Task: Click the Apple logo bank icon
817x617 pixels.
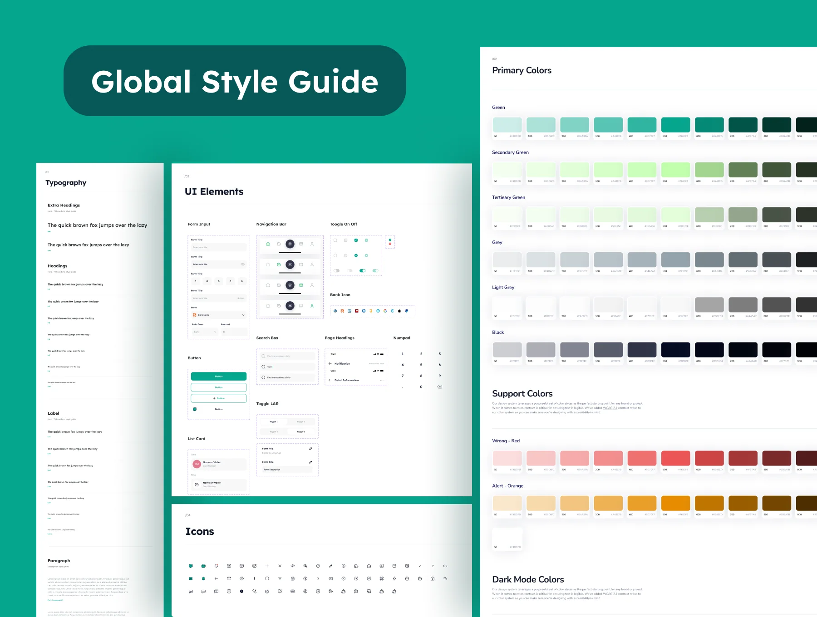Action: [x=399, y=311]
